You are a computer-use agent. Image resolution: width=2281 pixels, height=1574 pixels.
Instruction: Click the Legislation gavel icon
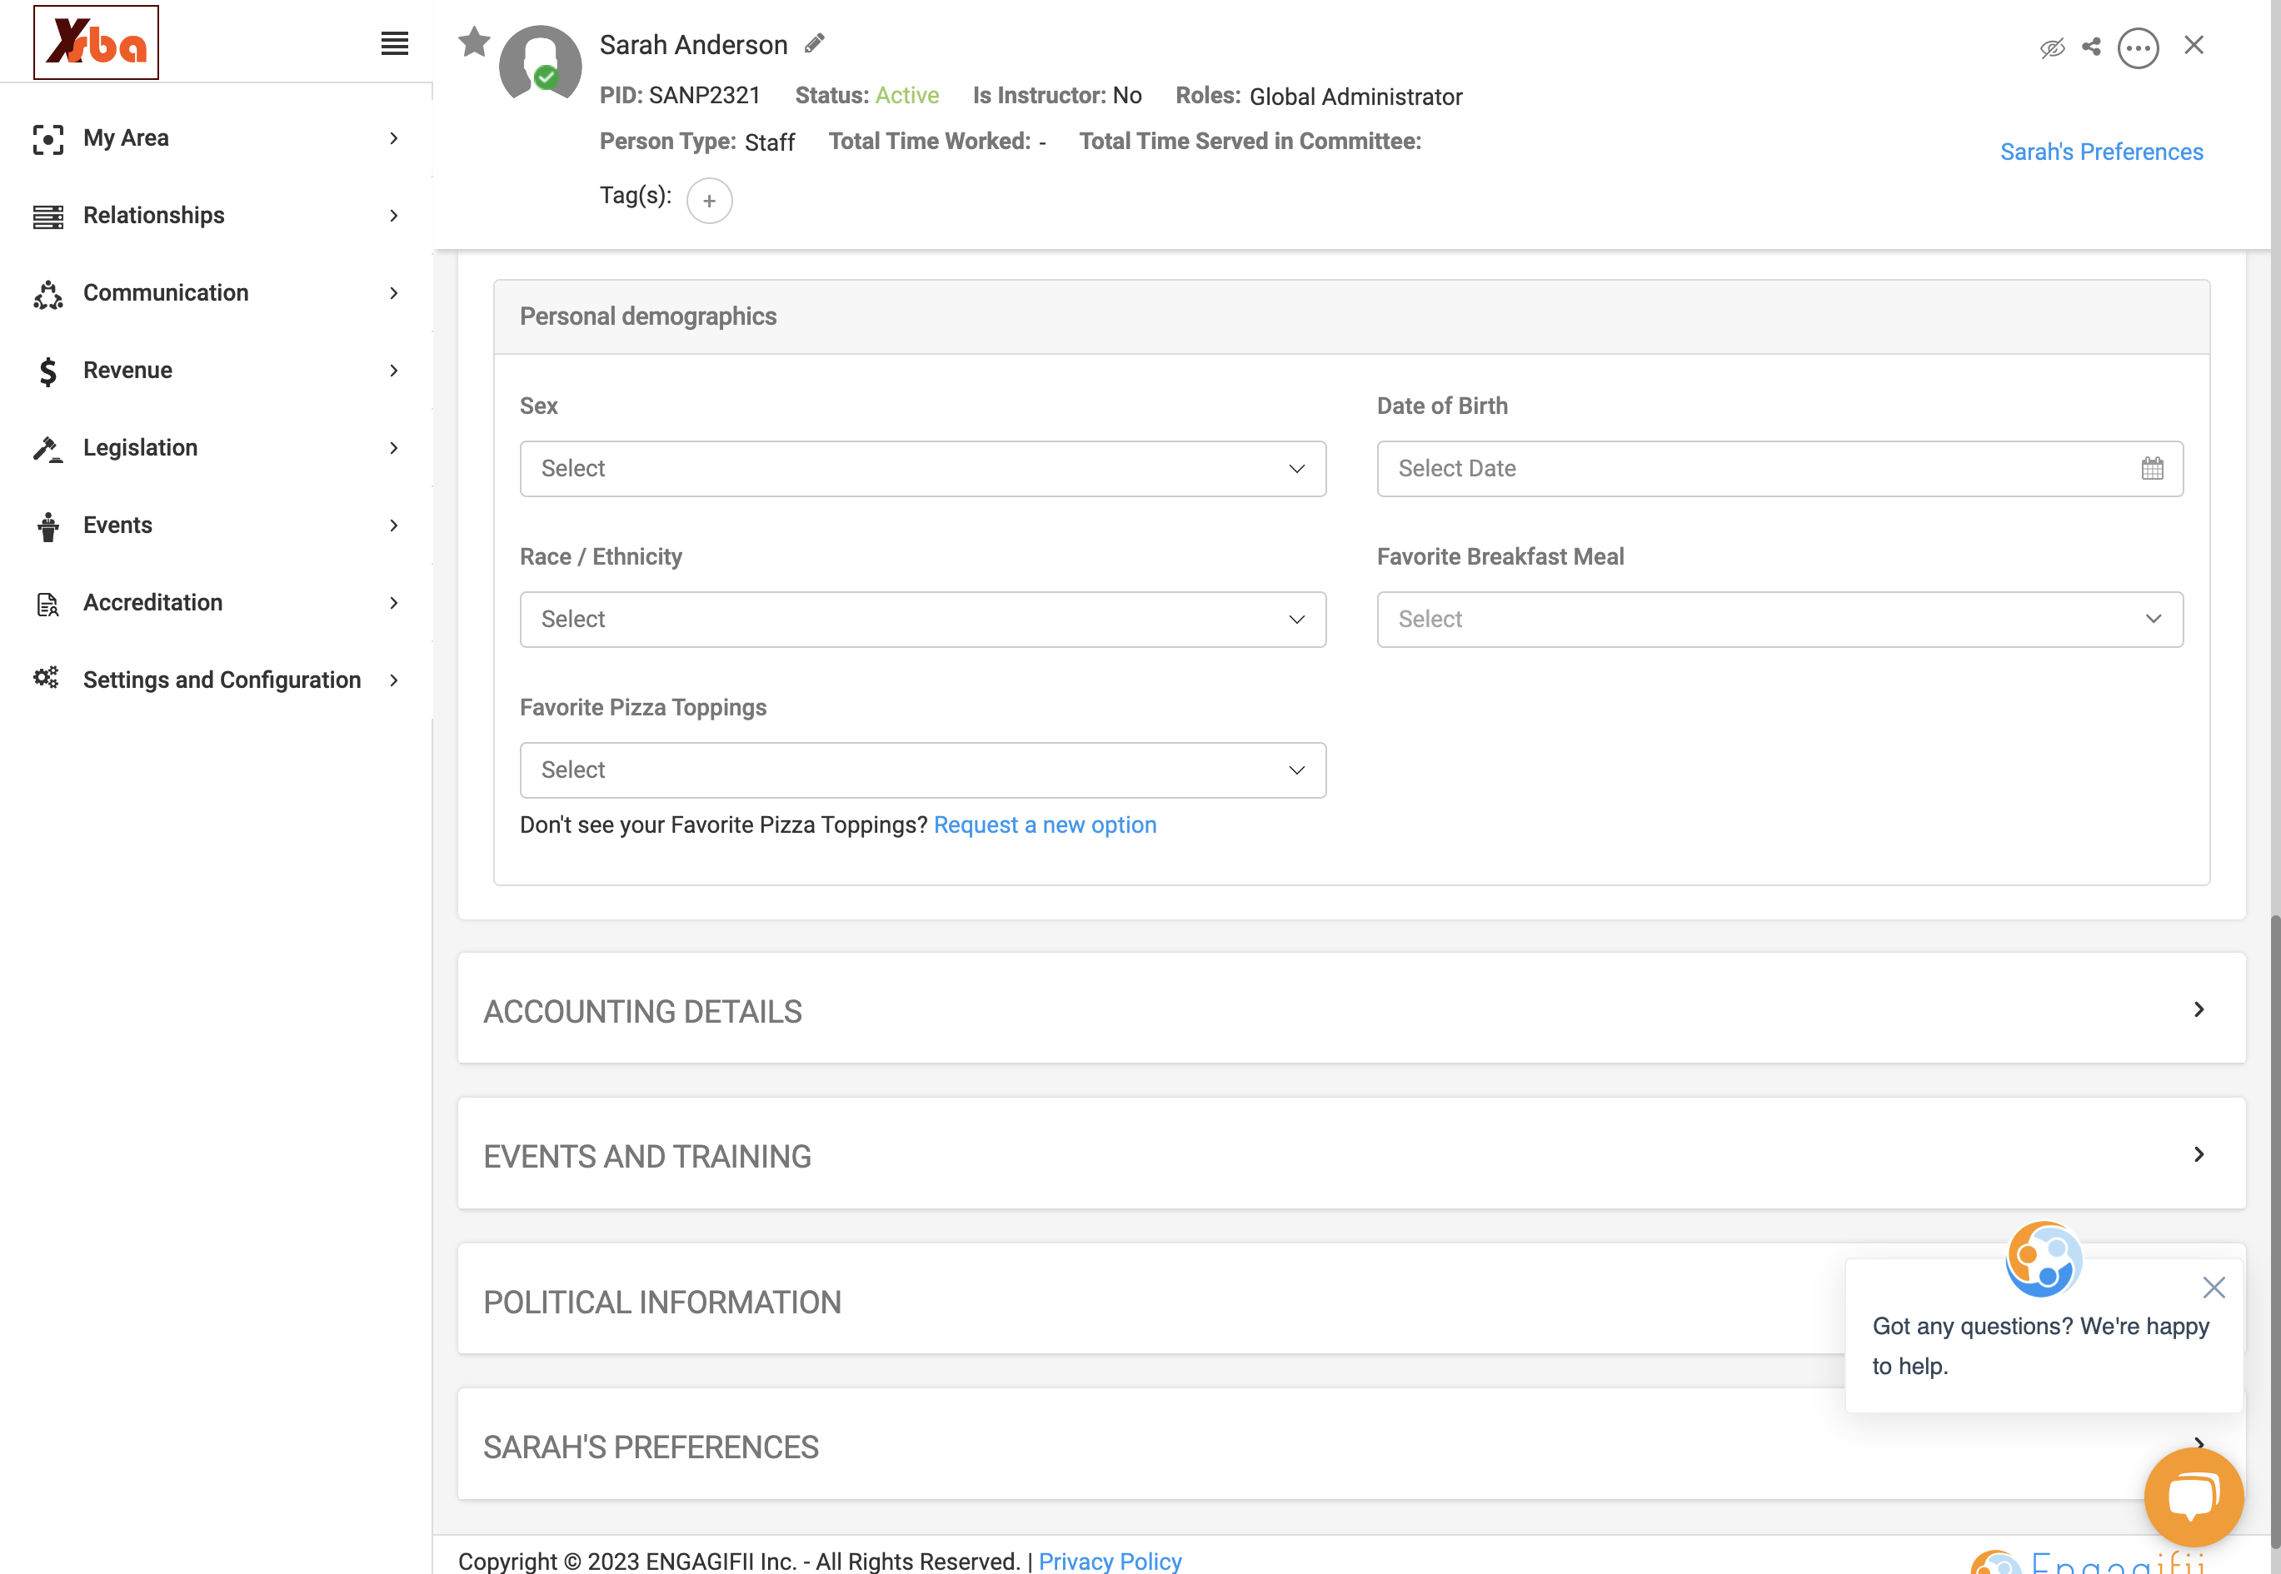click(47, 448)
